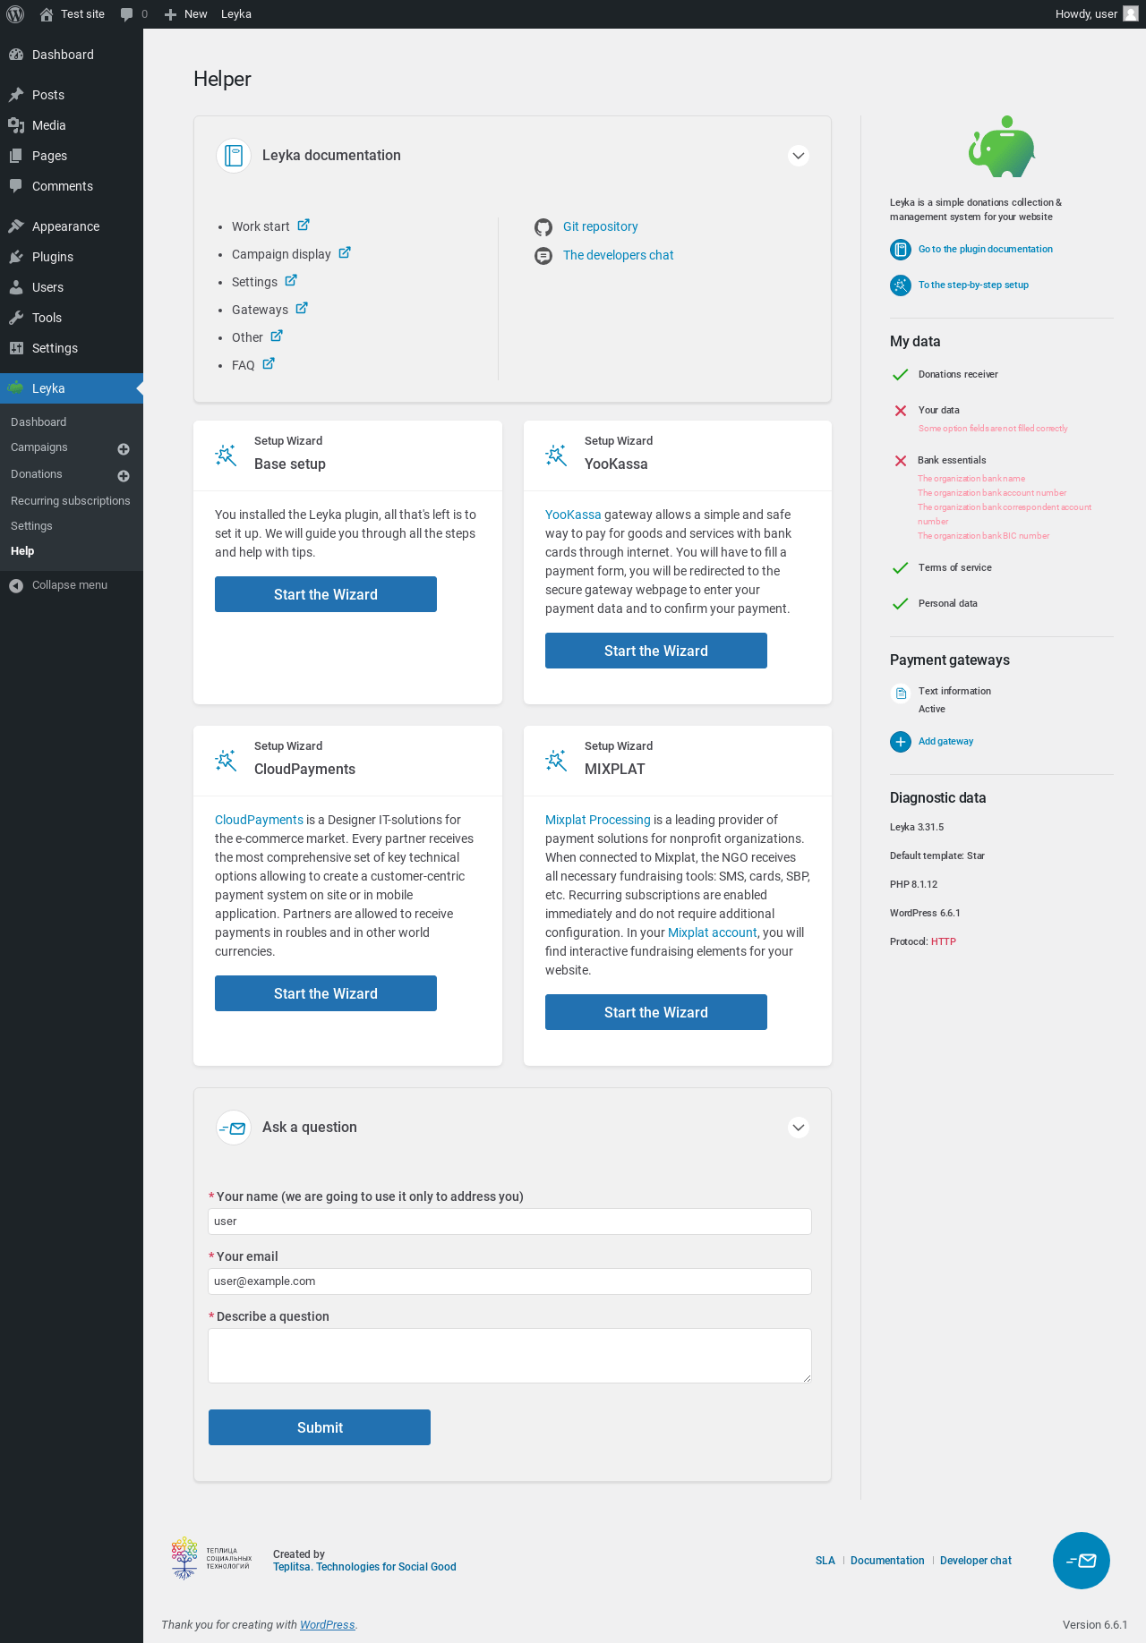Click the step-by-step setup wand icon

pyautogui.click(x=901, y=285)
